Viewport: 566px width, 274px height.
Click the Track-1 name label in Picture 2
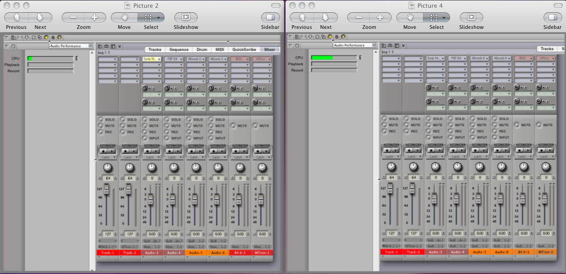coord(108,253)
